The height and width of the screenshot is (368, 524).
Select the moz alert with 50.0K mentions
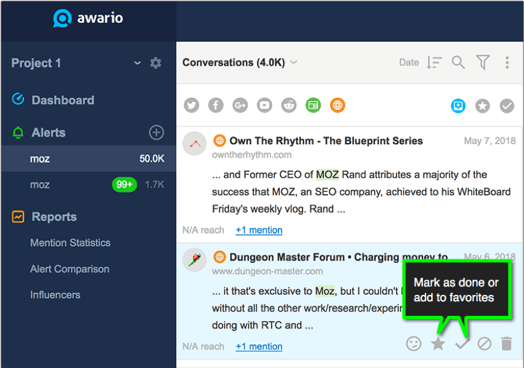point(88,159)
